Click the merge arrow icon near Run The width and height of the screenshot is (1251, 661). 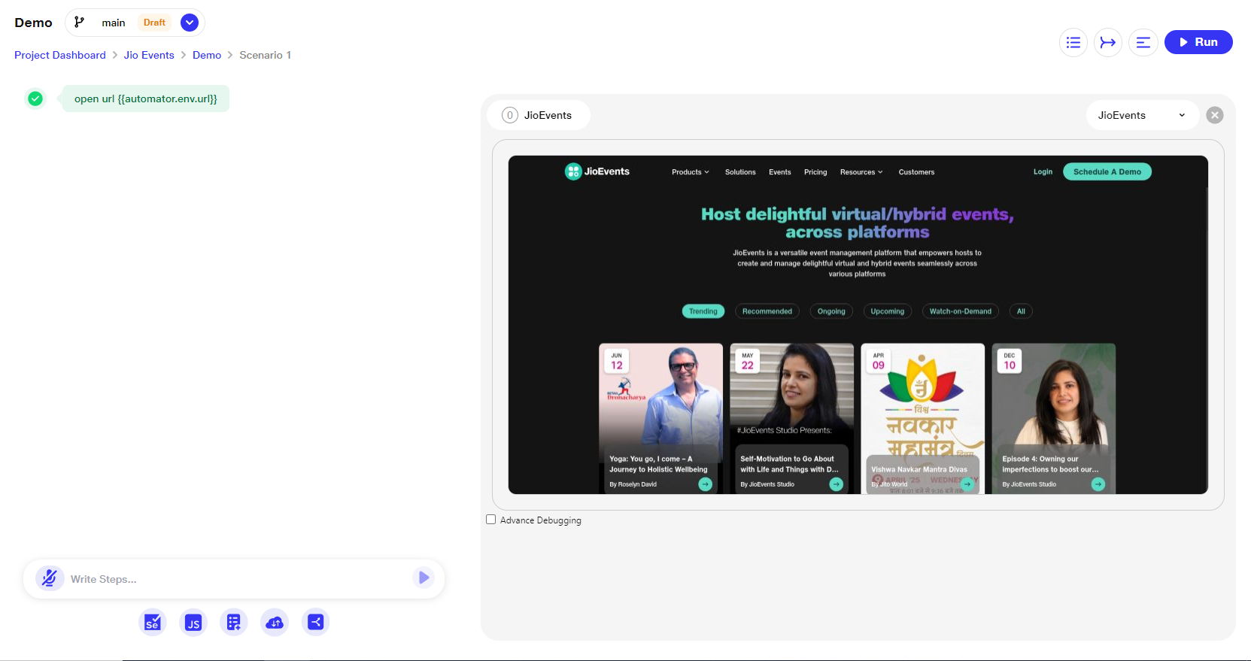(x=1108, y=42)
